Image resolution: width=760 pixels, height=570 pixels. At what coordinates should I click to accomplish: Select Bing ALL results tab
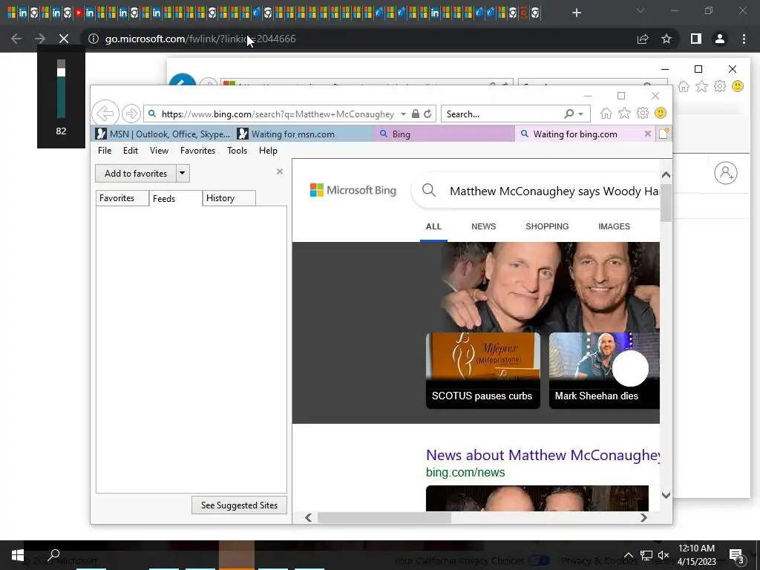pos(433,226)
